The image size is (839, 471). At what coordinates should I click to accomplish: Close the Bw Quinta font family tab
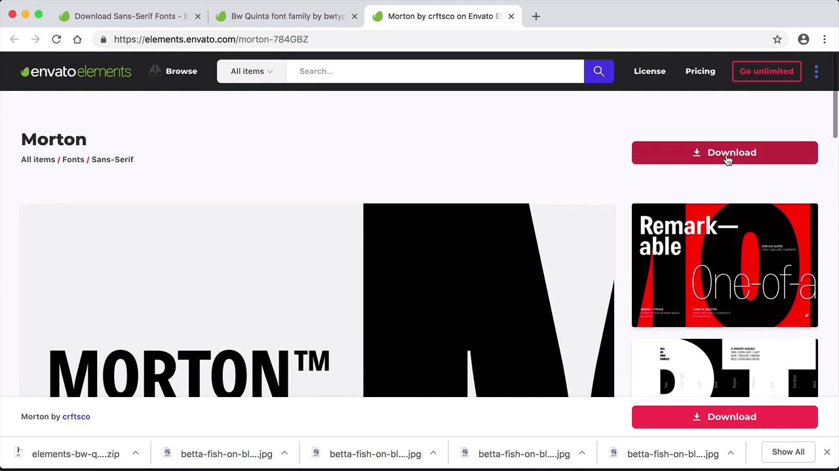[x=355, y=16]
